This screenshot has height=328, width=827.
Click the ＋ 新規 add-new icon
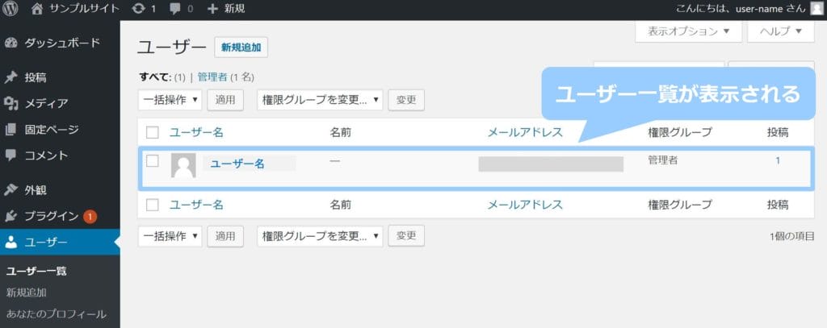click(x=213, y=9)
